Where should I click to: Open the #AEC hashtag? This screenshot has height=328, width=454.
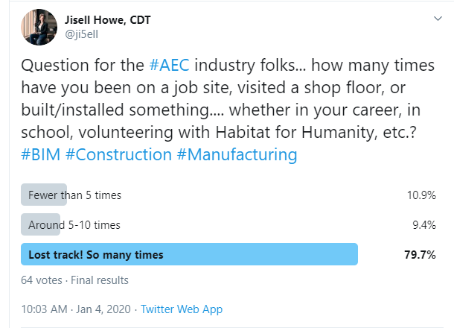170,65
